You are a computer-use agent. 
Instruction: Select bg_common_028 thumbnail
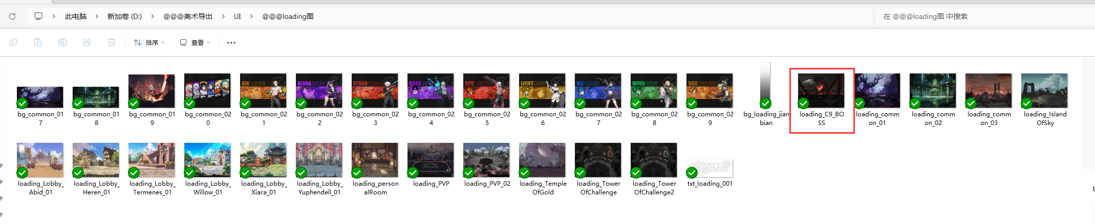[654, 91]
